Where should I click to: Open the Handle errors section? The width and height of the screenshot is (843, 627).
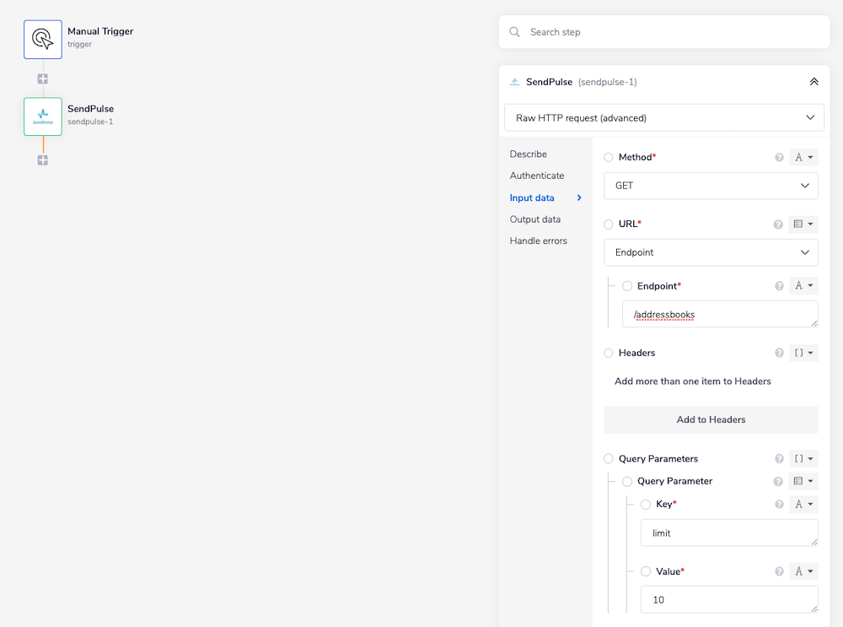pyautogui.click(x=538, y=241)
